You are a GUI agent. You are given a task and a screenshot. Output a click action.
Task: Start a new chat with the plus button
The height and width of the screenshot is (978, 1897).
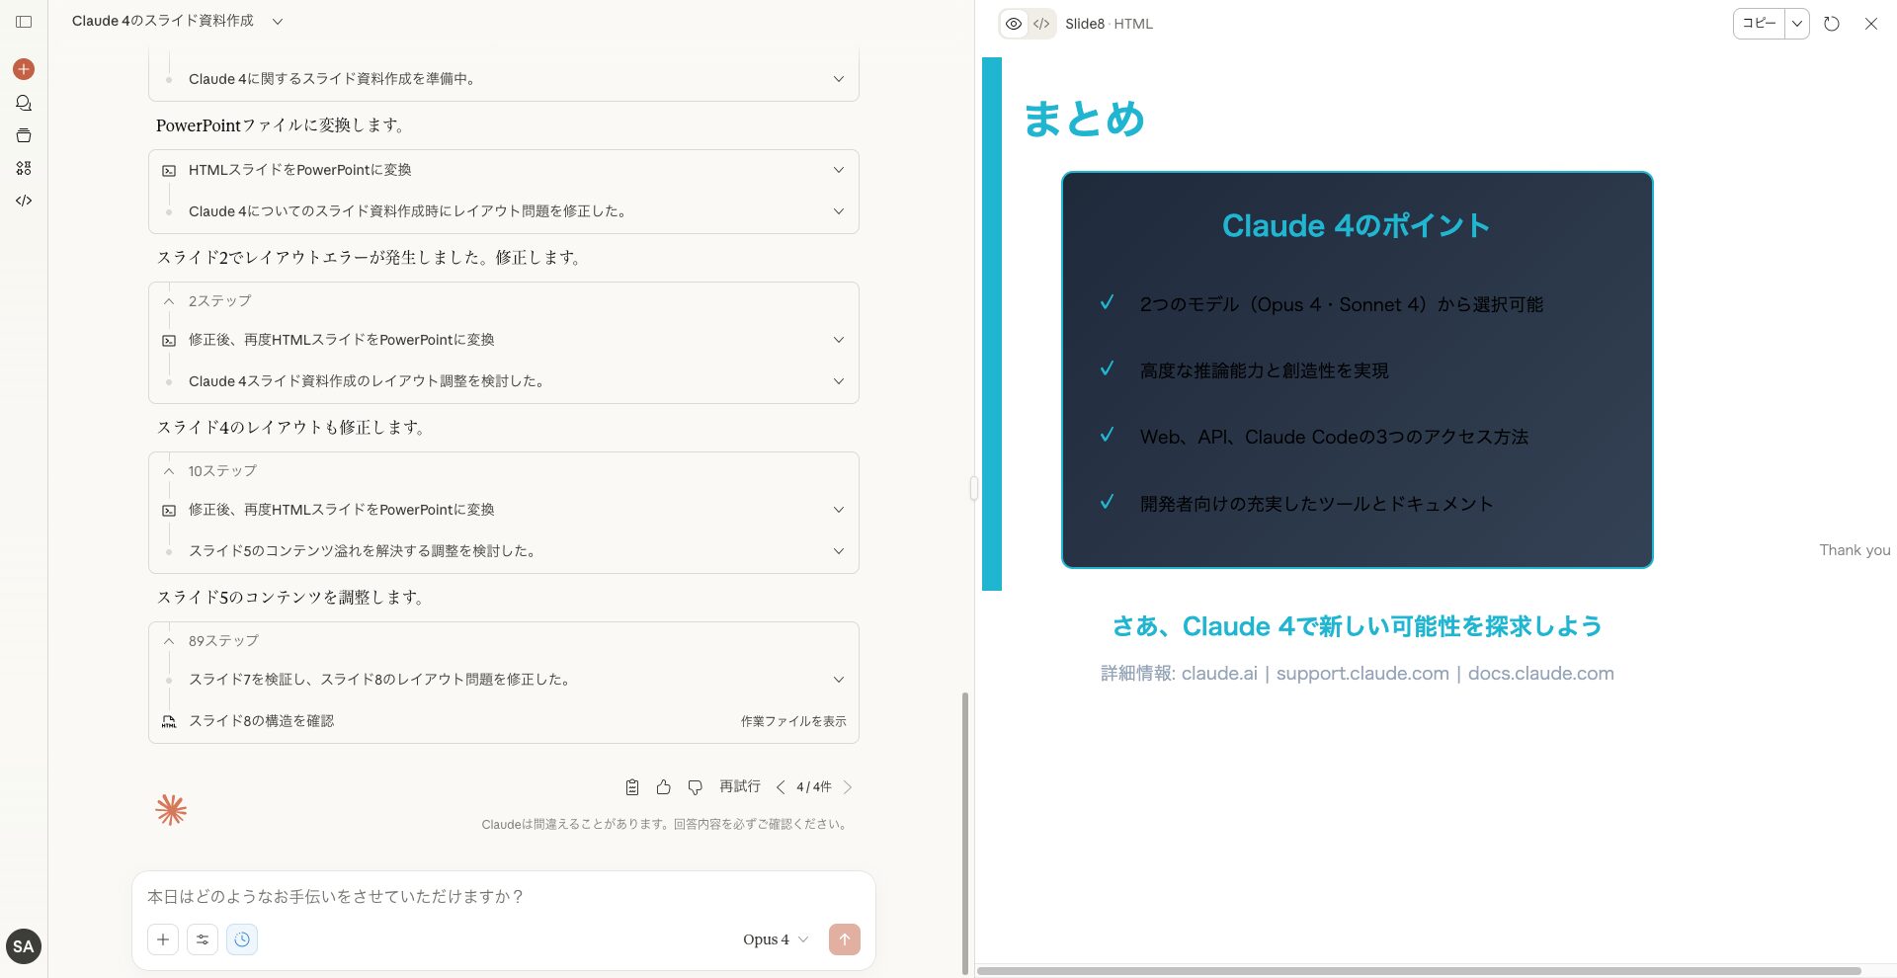click(23, 68)
